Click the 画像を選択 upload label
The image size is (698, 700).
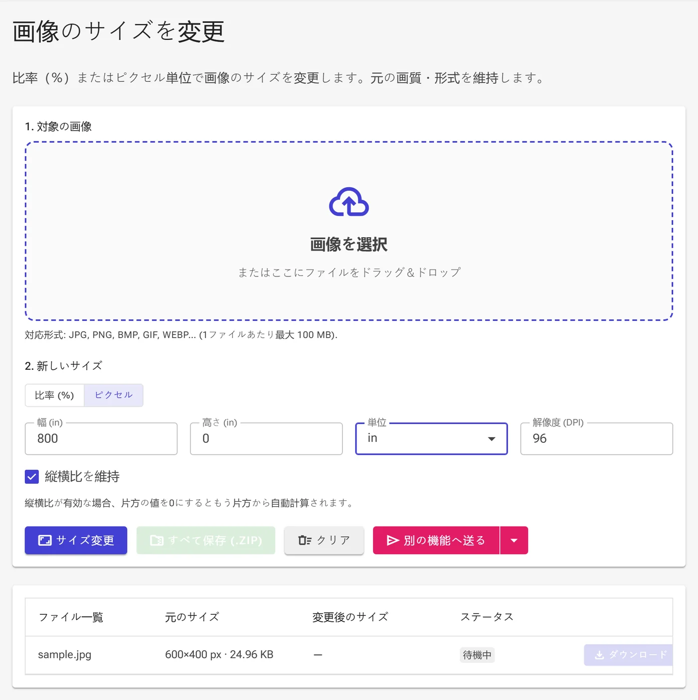(349, 244)
